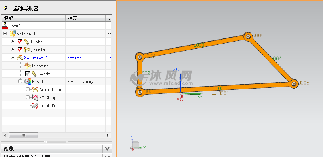Click the _asm1 assembly icon
This screenshot has width=323, height=157.
point(4,26)
